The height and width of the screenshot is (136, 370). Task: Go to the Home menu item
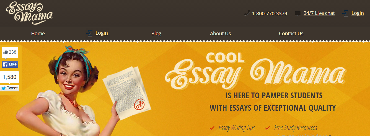(38, 34)
